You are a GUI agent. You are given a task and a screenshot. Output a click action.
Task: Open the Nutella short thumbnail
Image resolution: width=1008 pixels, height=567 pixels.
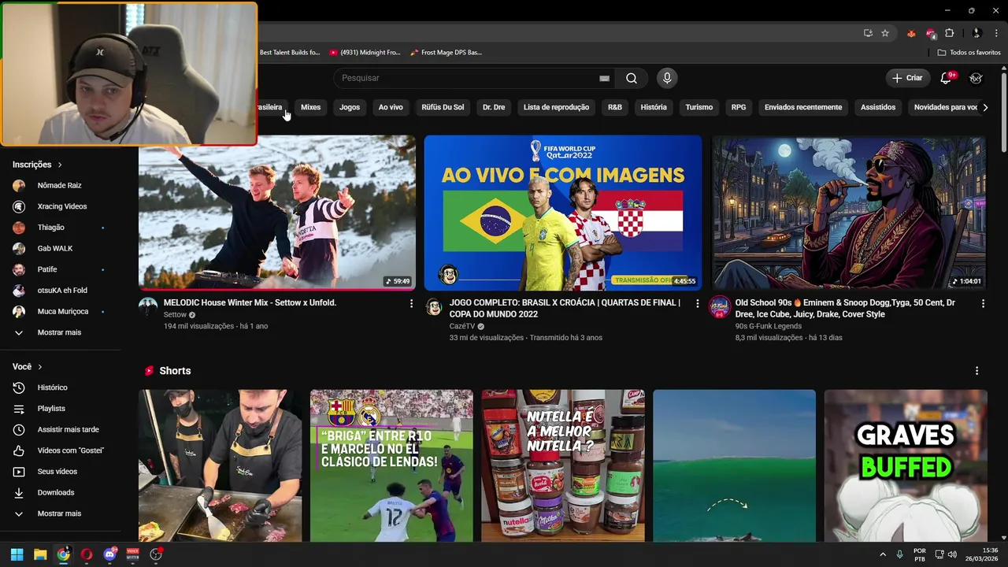pyautogui.click(x=563, y=465)
